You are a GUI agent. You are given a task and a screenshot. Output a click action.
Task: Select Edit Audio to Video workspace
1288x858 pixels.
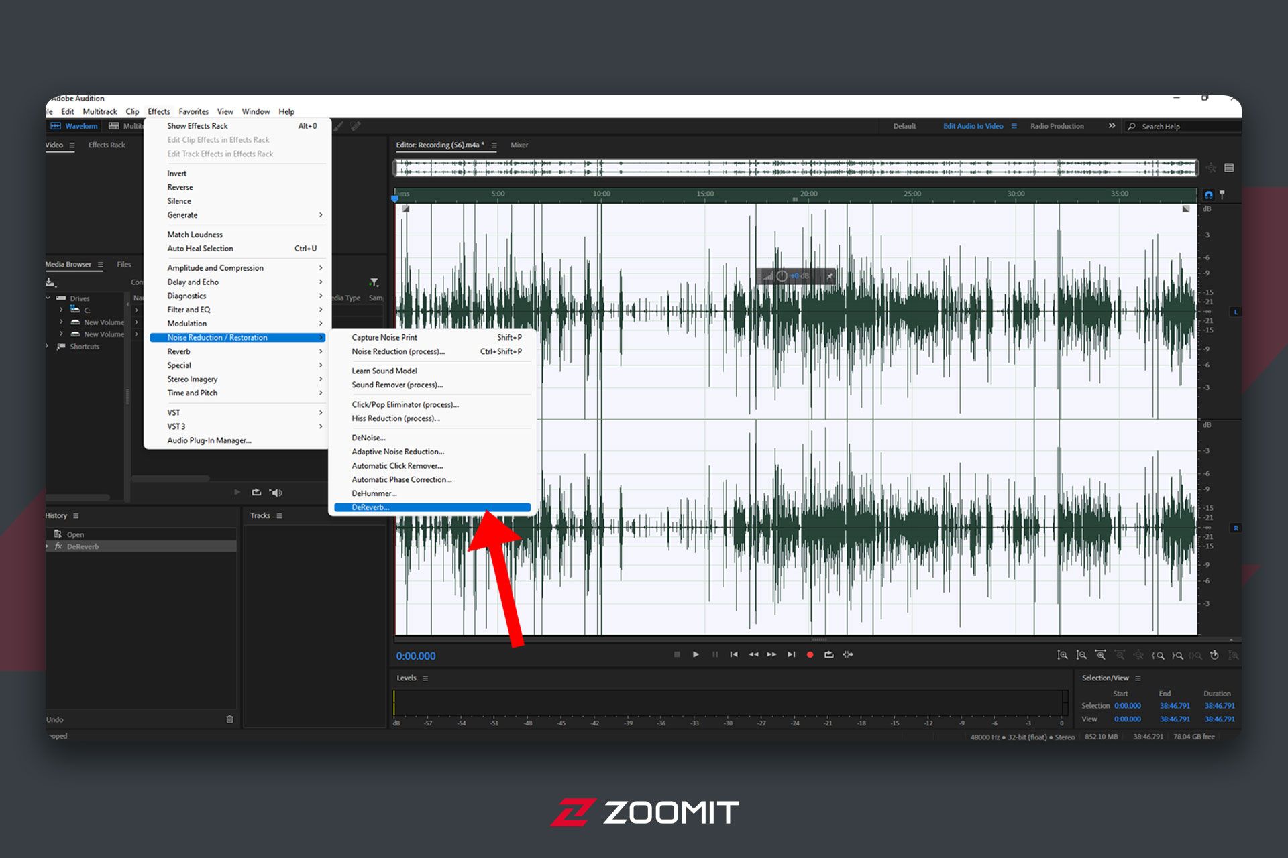coord(973,126)
